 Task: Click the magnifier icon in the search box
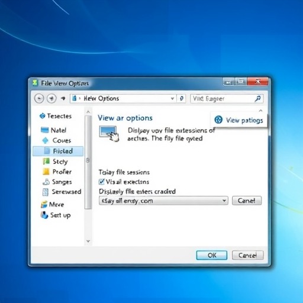257,98
